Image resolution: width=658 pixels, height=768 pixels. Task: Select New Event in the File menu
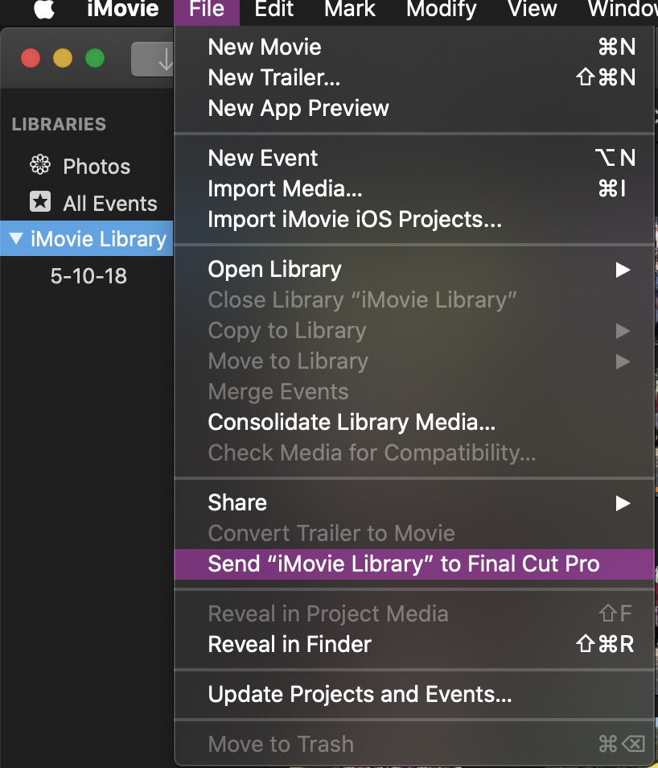coord(263,158)
